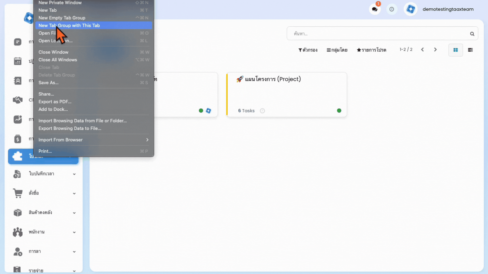
Task: Select New Private Window menu item
Action: (94, 3)
